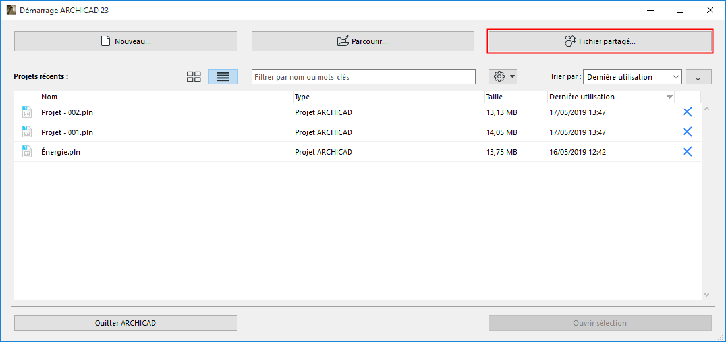
Task: Toggle sort direction arrow button
Action: point(699,77)
